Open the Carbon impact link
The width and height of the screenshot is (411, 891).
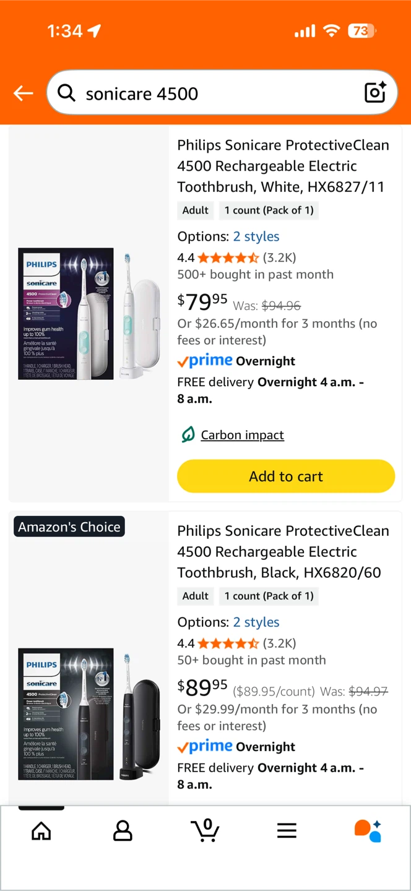click(242, 434)
